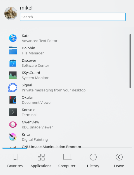Click the Favorites bookmark icon
This screenshot has width=134, height=175.
coord(15,157)
